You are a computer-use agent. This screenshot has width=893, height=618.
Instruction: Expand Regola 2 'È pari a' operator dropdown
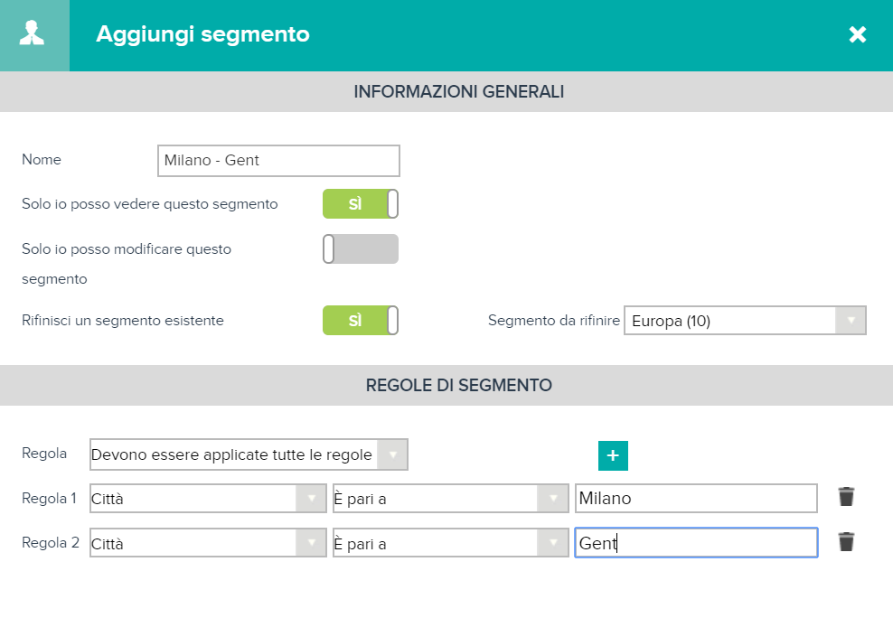pyautogui.click(x=450, y=543)
